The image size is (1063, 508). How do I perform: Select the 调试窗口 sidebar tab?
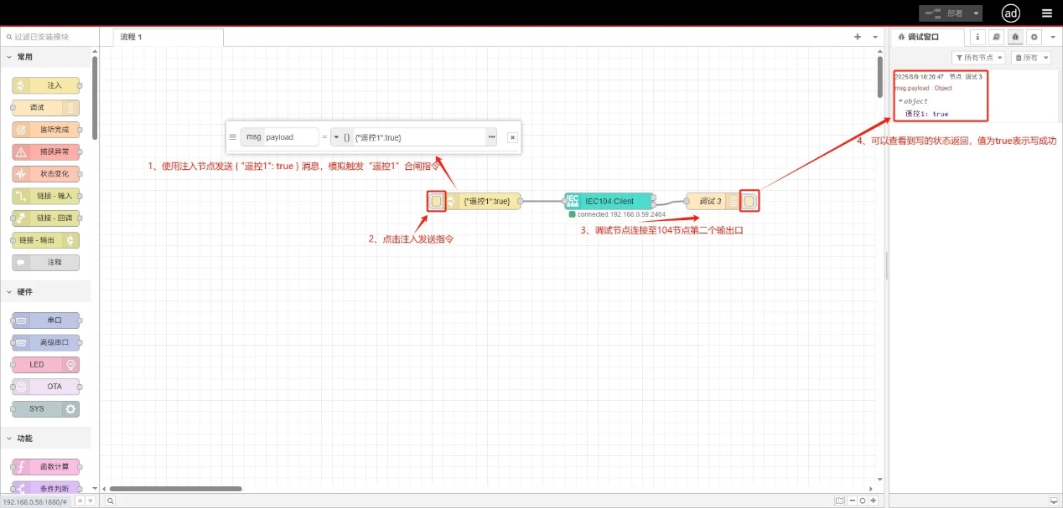(925, 37)
